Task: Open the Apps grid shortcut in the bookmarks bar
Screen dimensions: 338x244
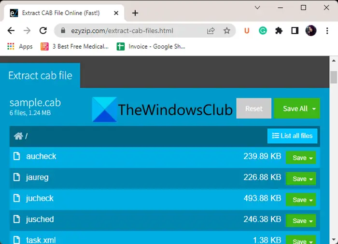Action: [x=20, y=46]
